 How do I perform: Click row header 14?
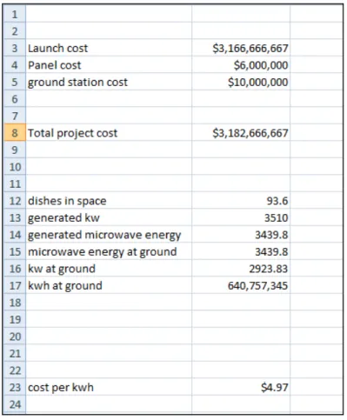pyautogui.click(x=15, y=235)
